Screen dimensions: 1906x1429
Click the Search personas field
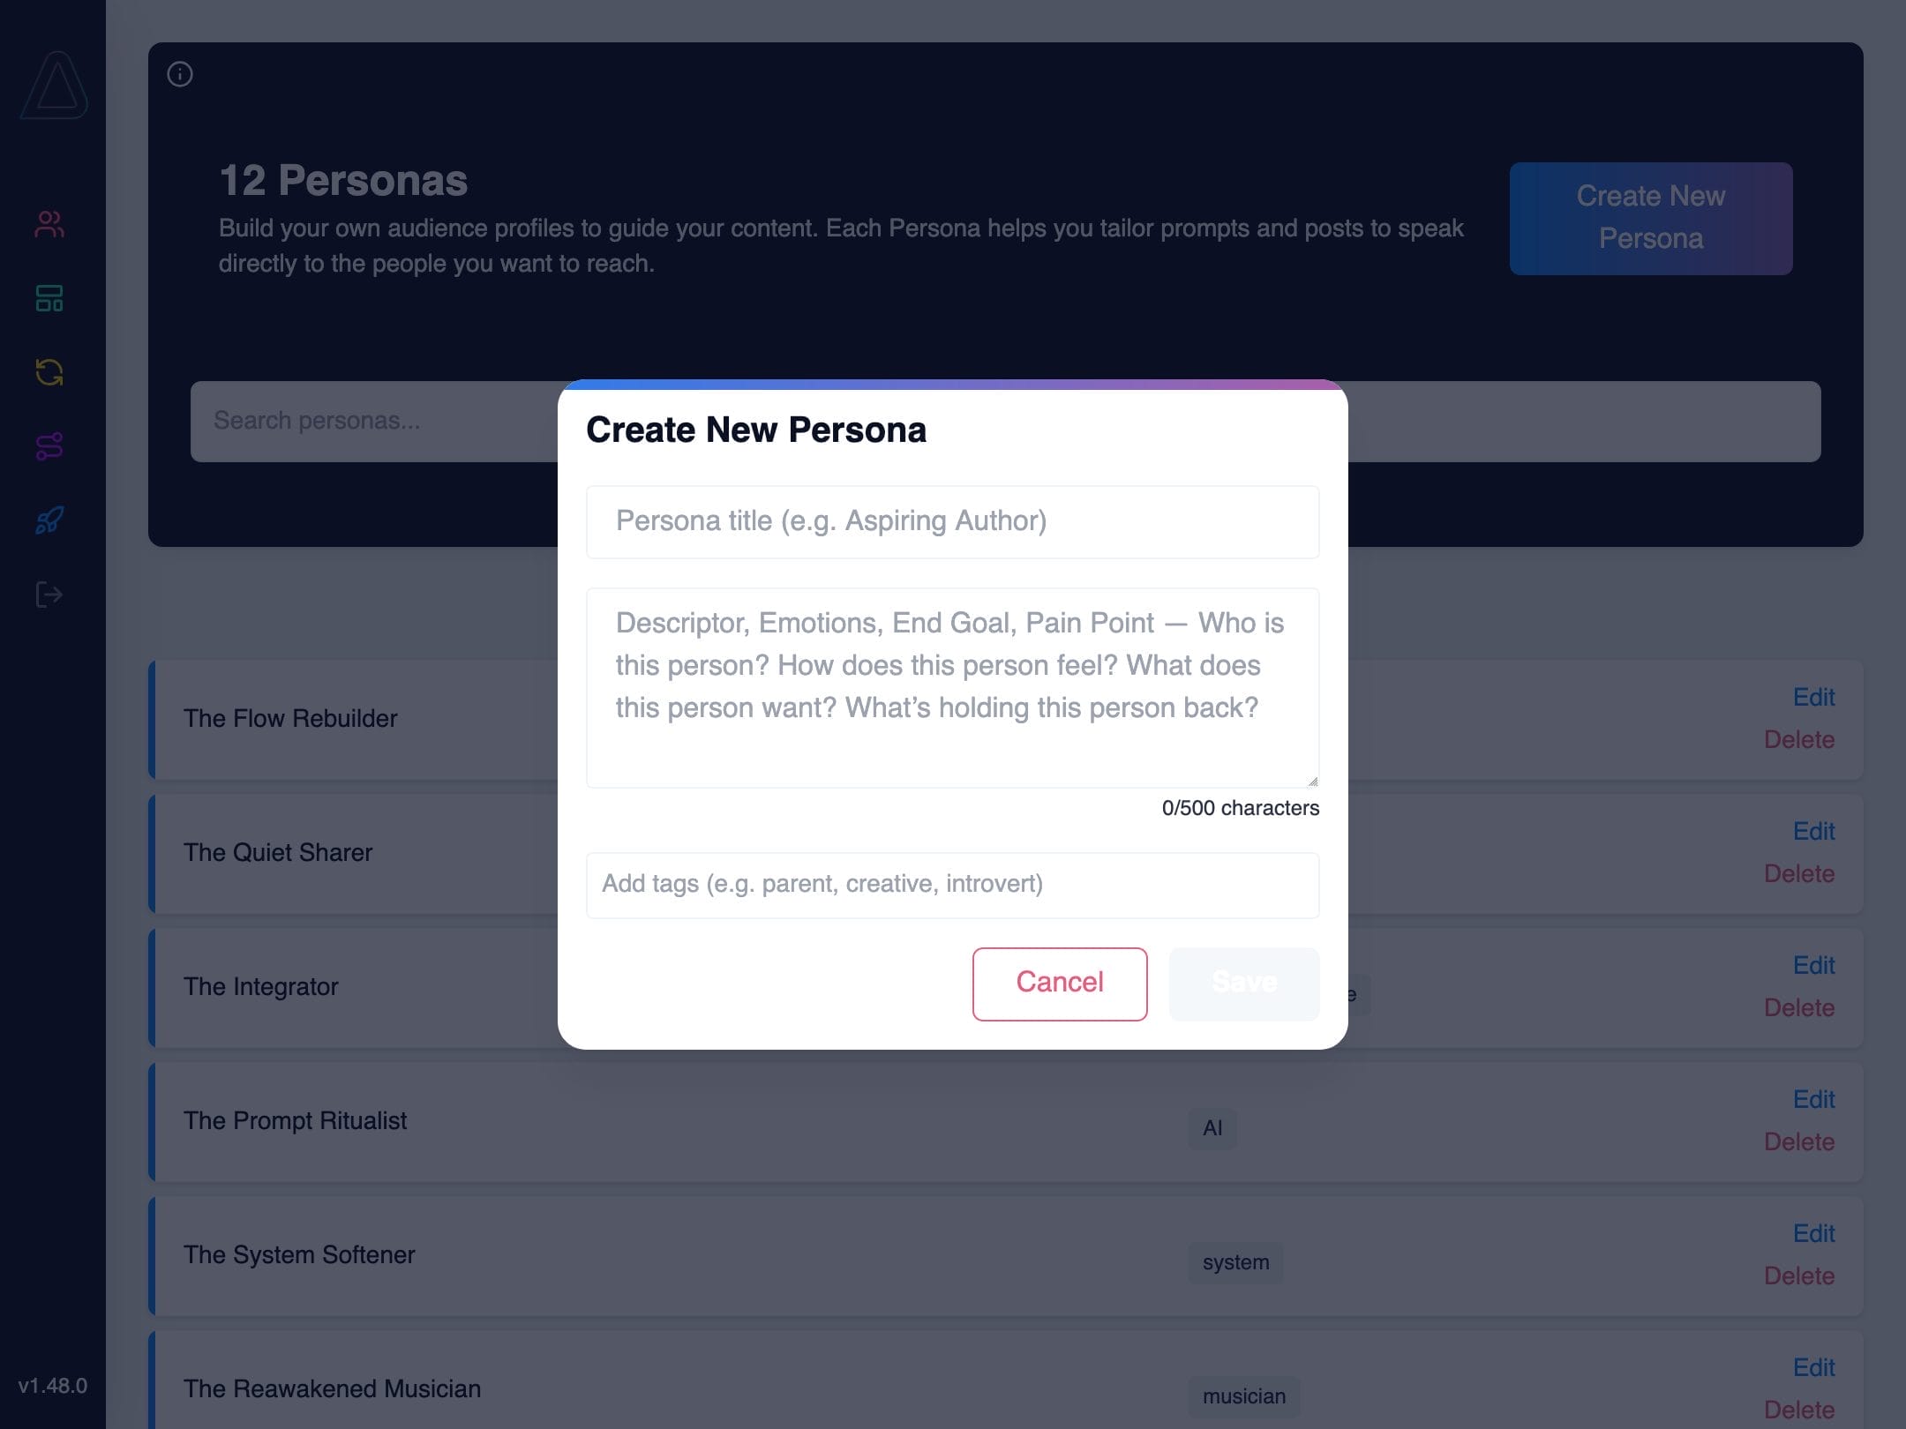point(371,421)
